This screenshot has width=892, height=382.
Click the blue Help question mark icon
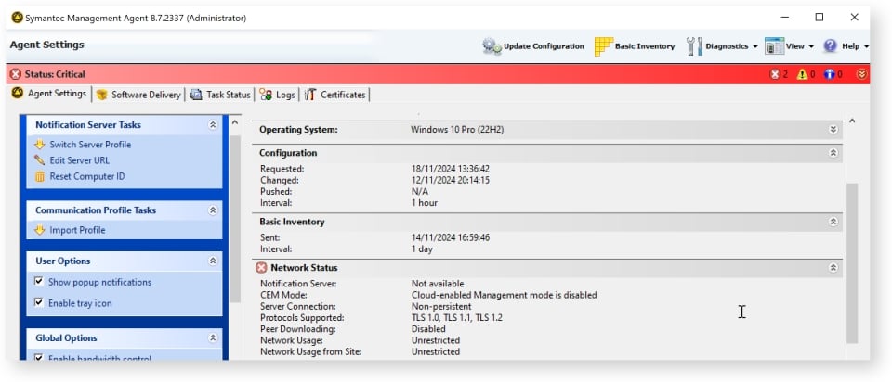(830, 46)
